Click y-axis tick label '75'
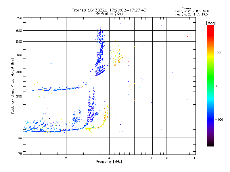Viewport: 230px width, 172px height. 20,154
